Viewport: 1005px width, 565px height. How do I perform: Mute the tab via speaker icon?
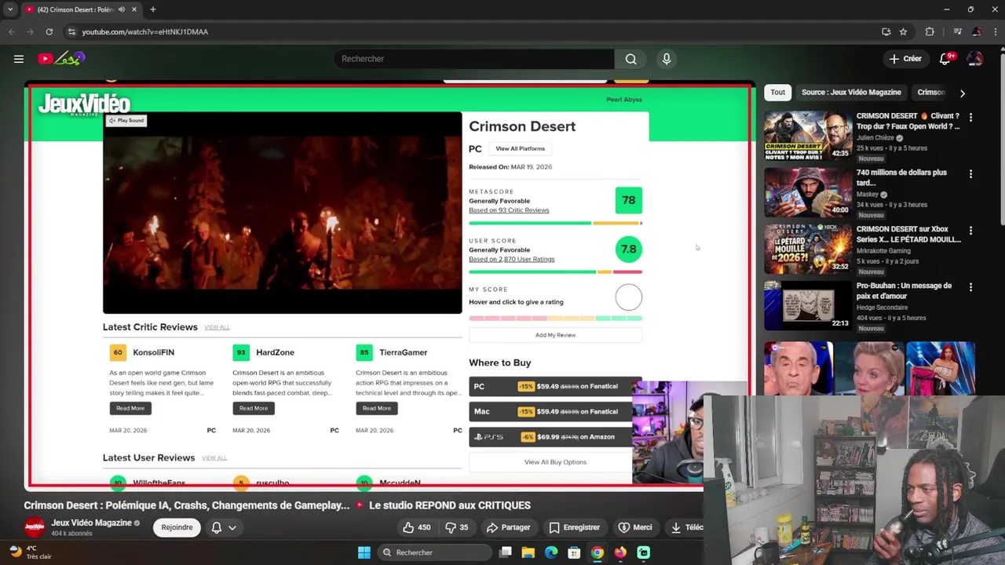(x=122, y=9)
